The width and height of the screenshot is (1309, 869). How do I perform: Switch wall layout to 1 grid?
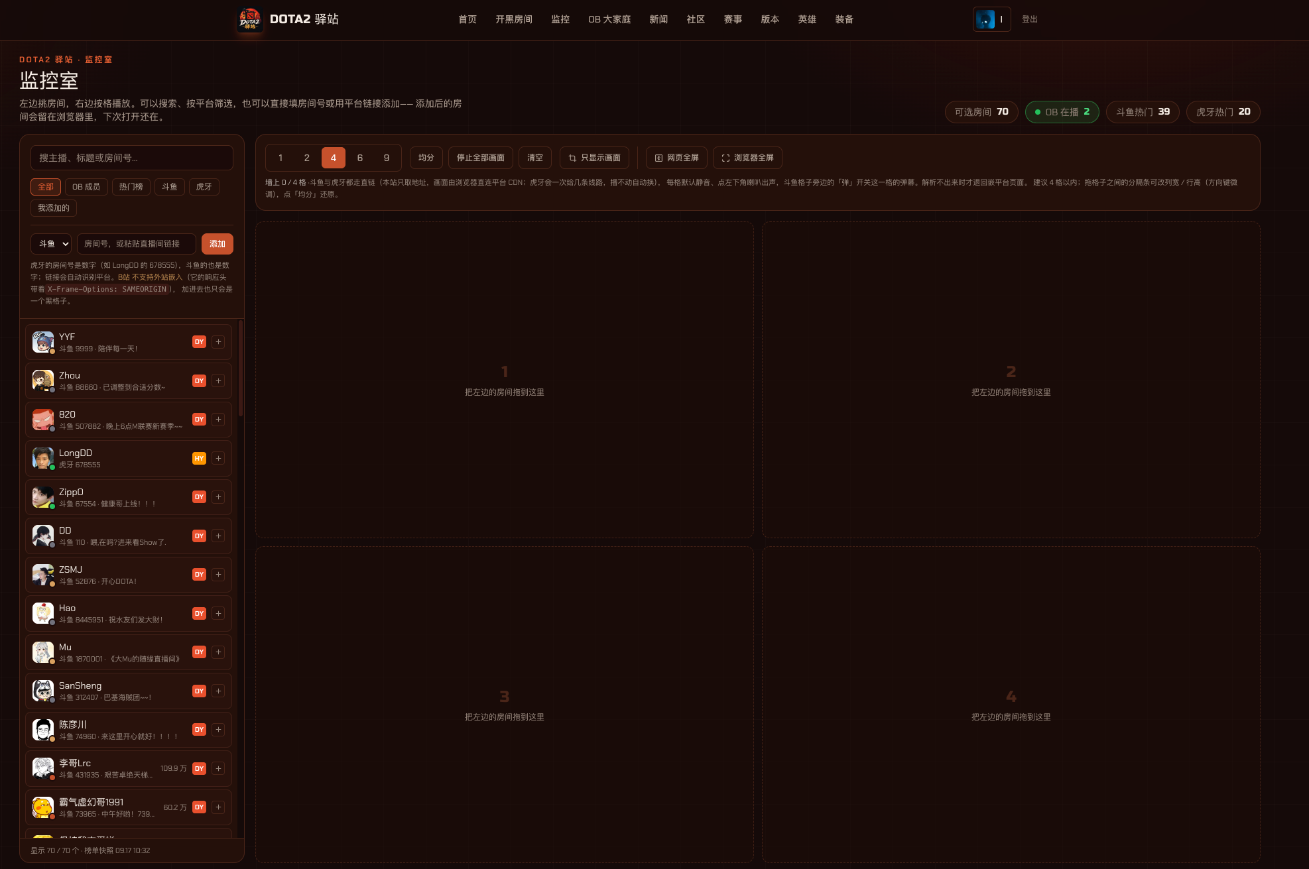[280, 158]
